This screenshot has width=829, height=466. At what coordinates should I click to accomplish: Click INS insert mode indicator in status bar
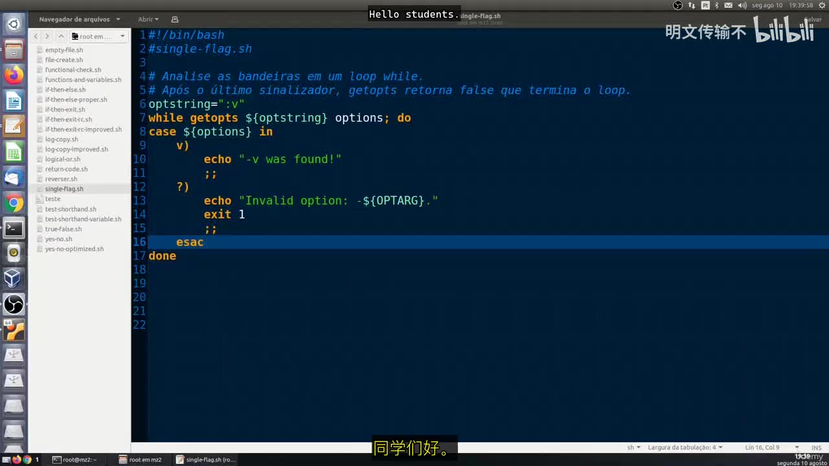coord(816,447)
